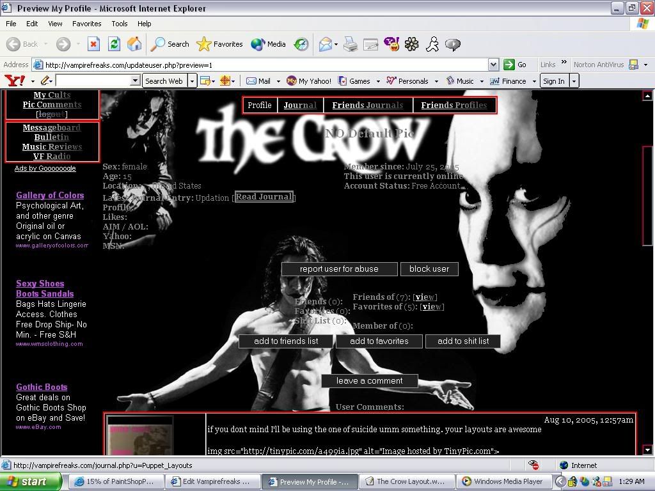Switch to Edit Vampirefreaks taskbar window
Viewport: 655px width, 491px height.
(x=212, y=481)
